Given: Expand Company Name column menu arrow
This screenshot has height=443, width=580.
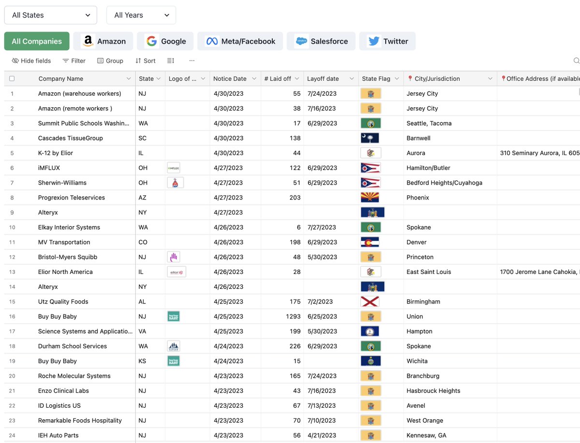Looking at the screenshot, I should 129,79.
